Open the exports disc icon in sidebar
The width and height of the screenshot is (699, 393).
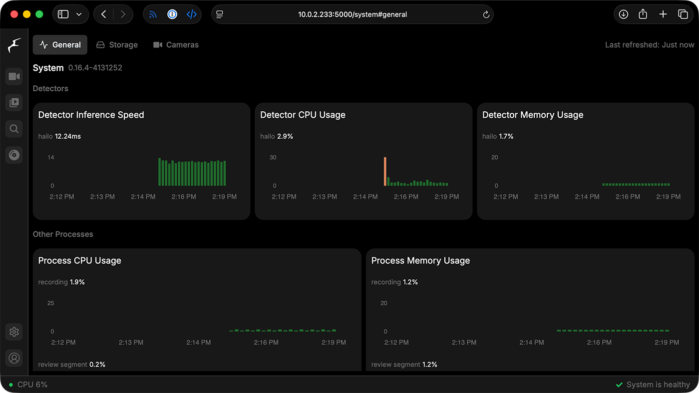[14, 155]
